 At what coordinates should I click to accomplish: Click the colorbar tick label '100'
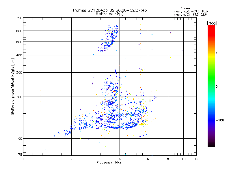tap(219, 53)
